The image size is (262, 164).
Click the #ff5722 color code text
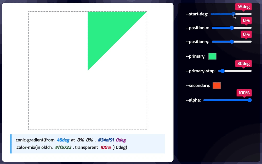63,148
